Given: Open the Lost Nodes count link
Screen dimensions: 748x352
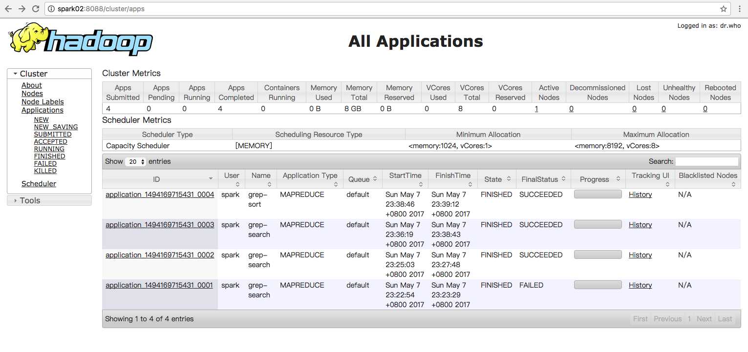Looking at the screenshot, I should pos(634,109).
